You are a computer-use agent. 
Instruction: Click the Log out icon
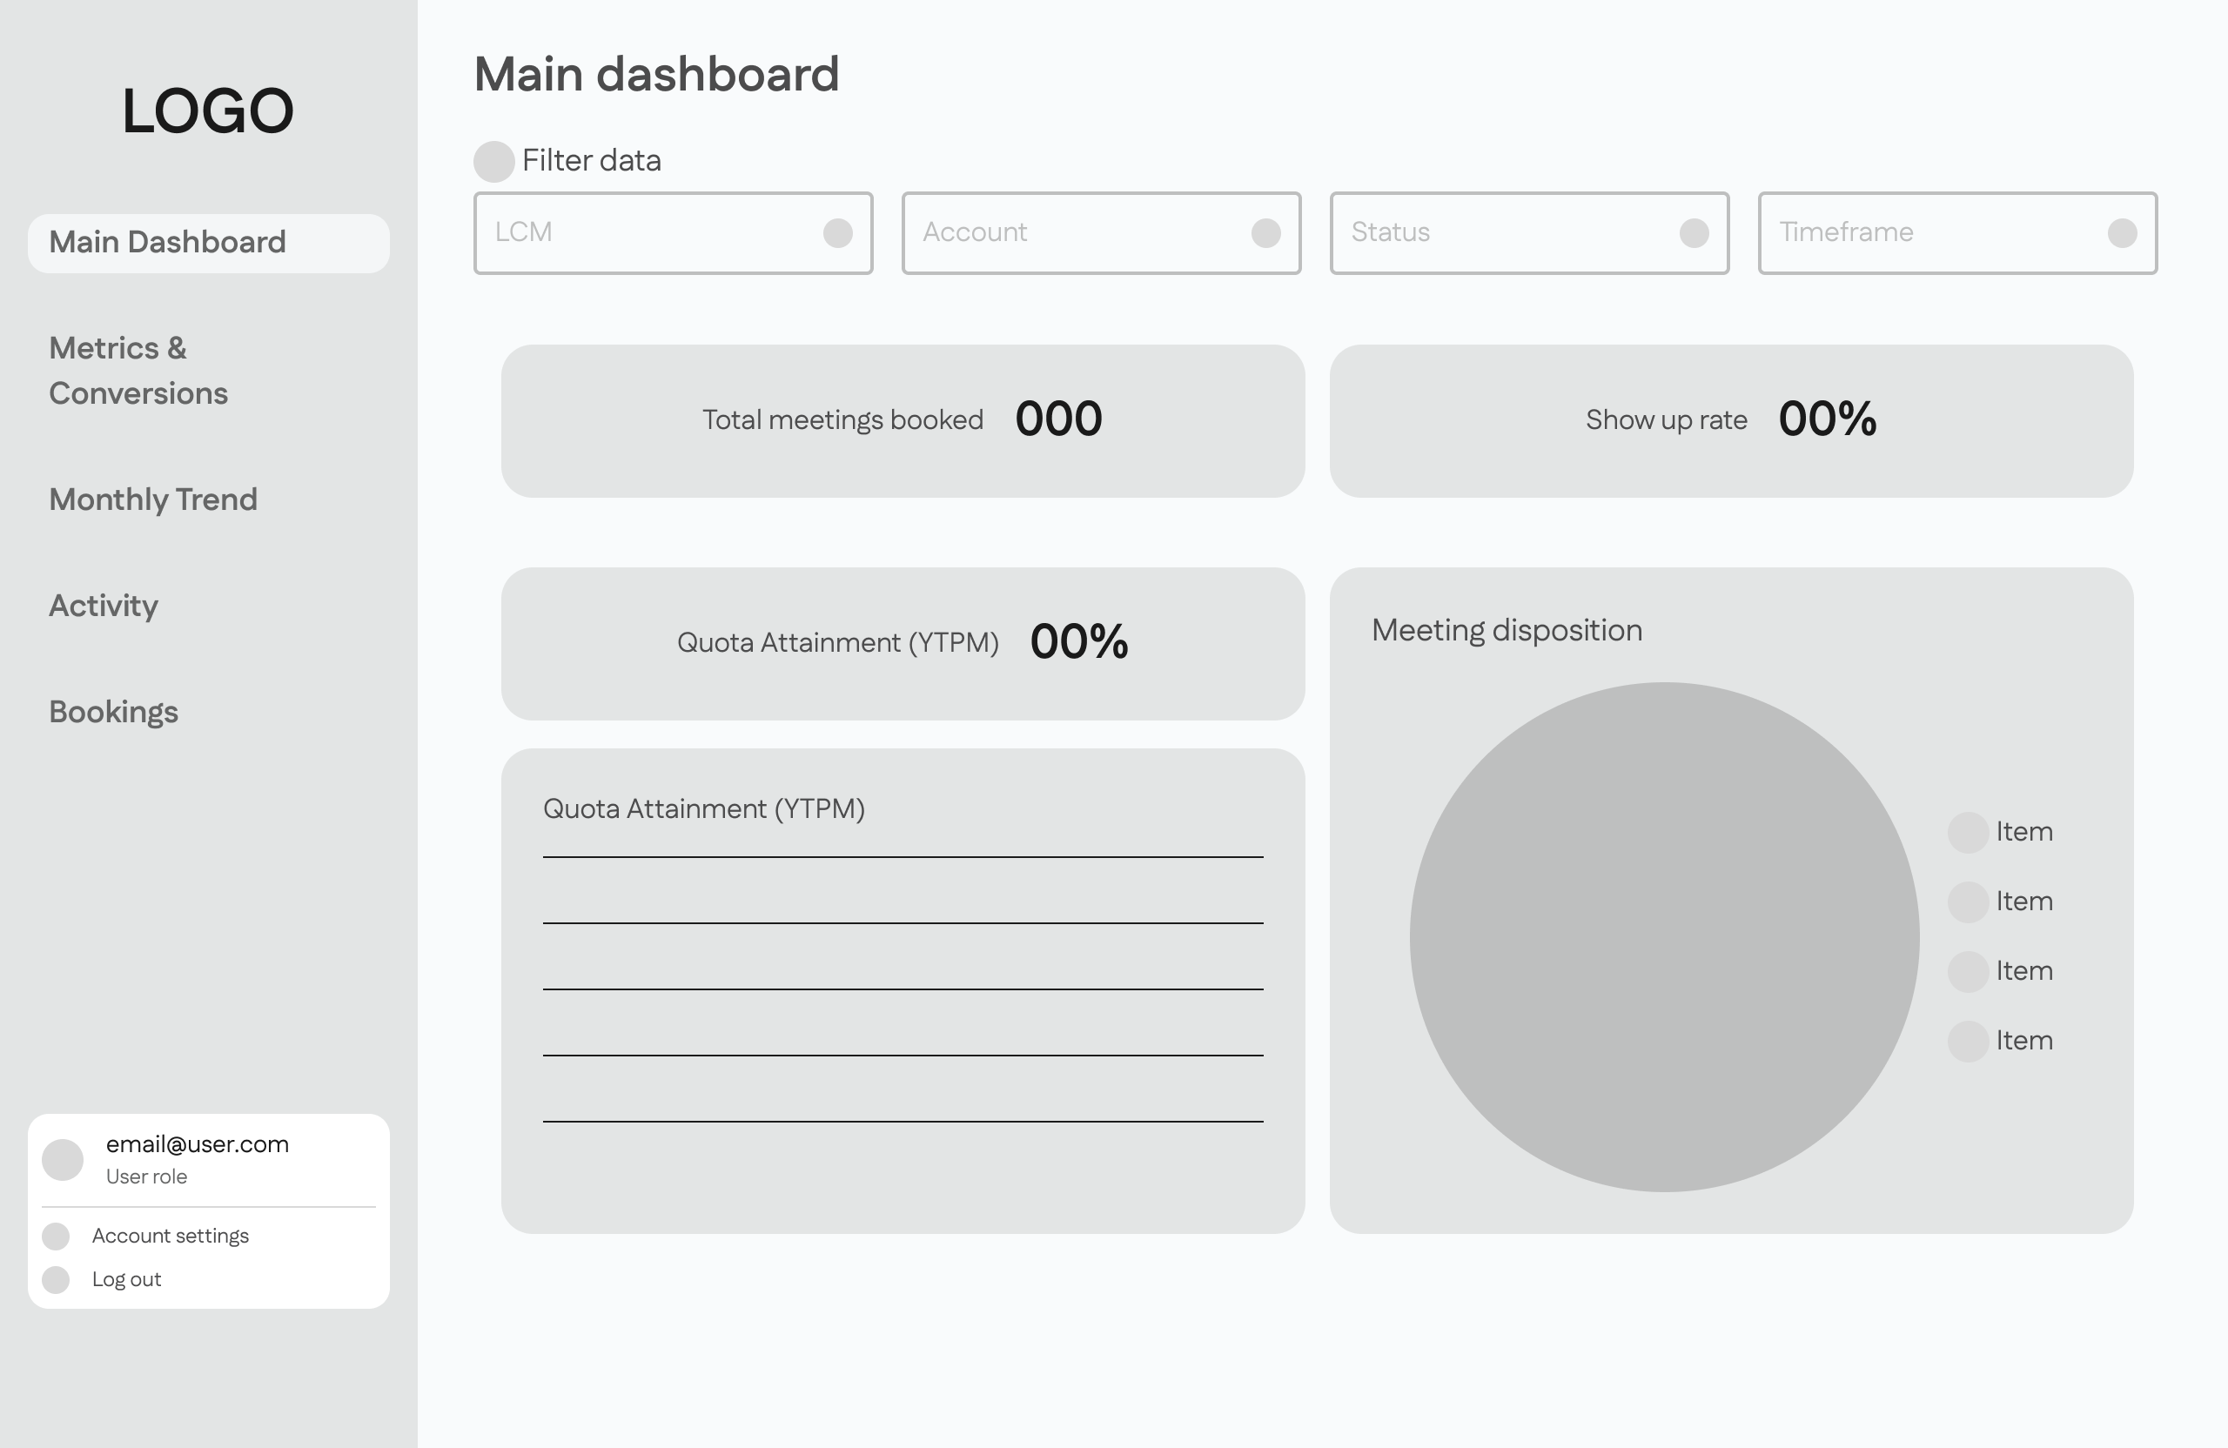click(57, 1279)
